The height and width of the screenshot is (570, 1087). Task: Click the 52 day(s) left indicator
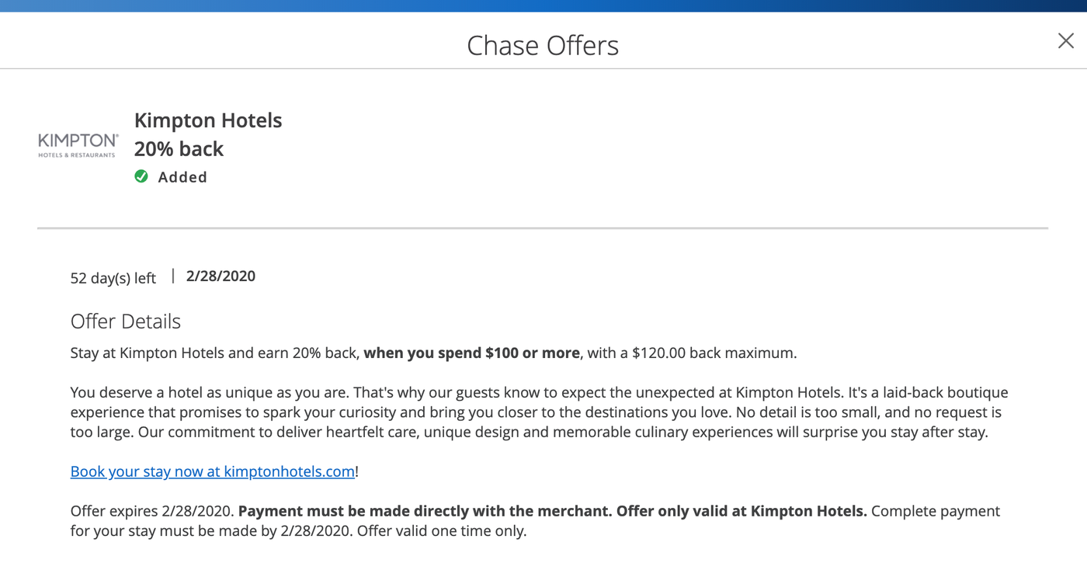point(113,277)
